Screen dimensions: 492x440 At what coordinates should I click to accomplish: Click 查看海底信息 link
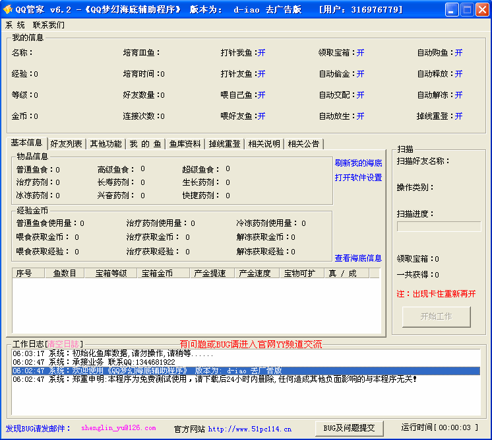click(x=358, y=258)
